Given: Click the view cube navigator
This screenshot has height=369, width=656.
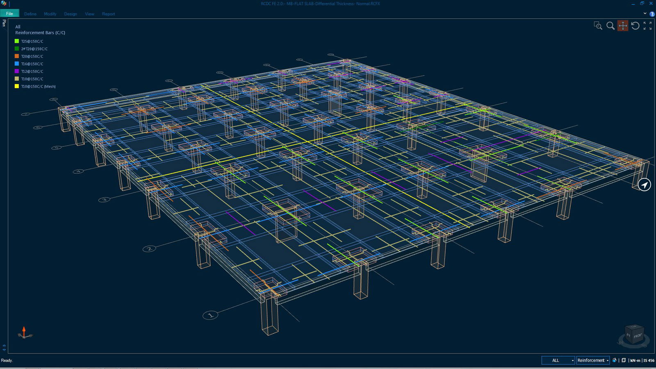Looking at the screenshot, I should pos(634,335).
